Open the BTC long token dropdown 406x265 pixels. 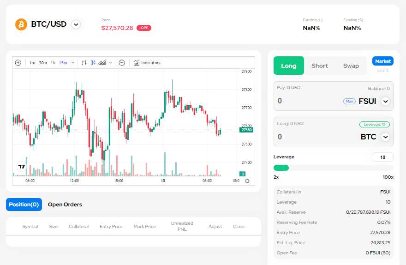386,137
